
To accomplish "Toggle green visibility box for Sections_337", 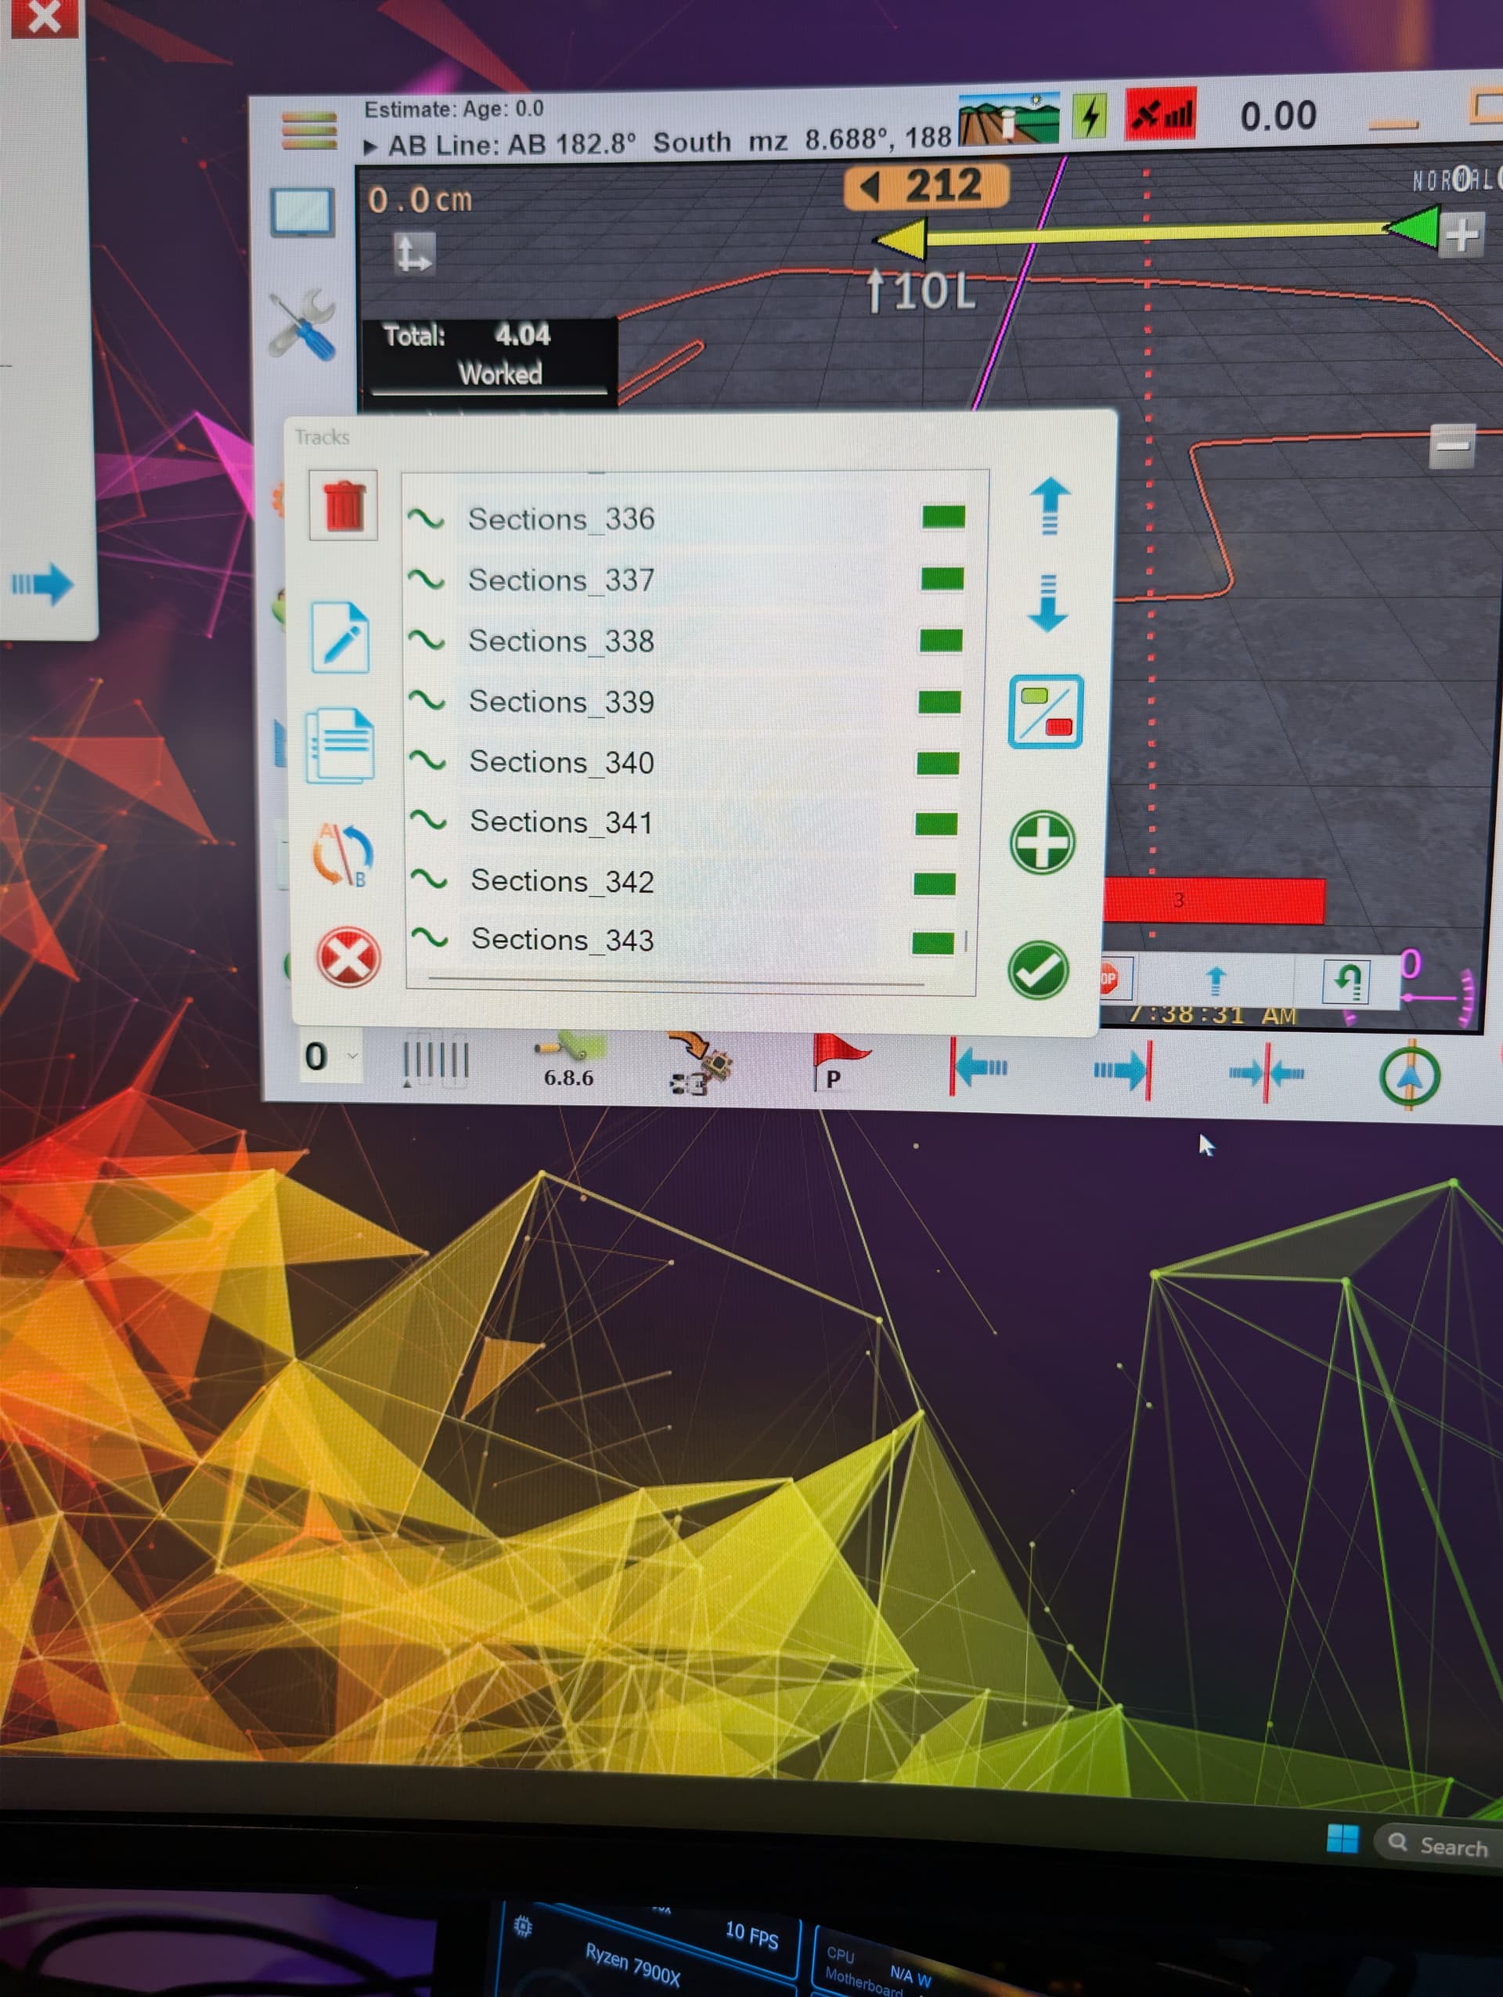I will [943, 579].
